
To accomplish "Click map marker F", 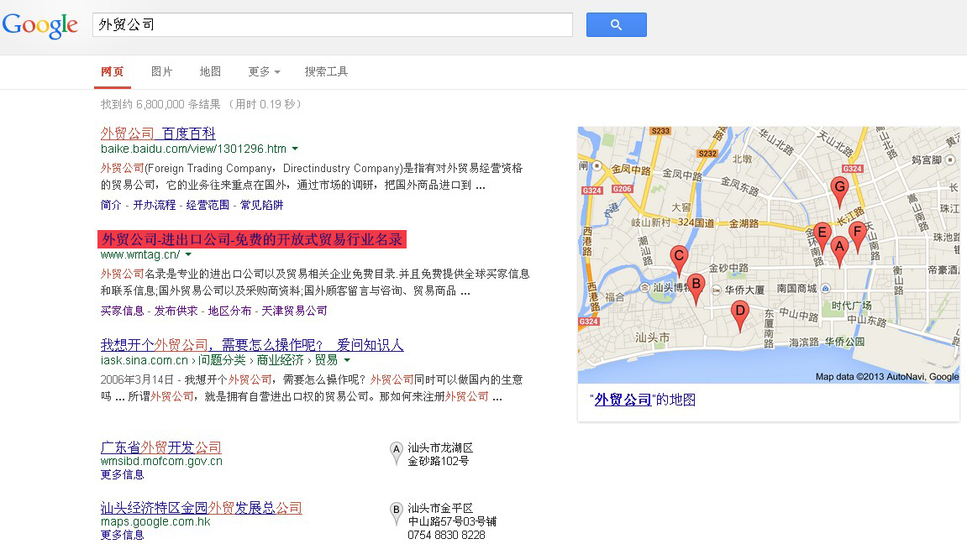I will click(x=857, y=233).
